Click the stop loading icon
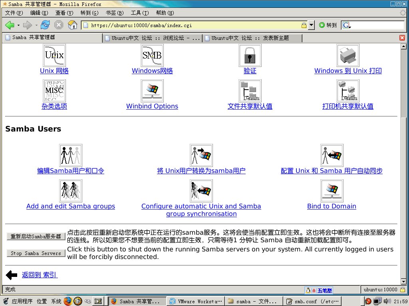 tap(59, 25)
